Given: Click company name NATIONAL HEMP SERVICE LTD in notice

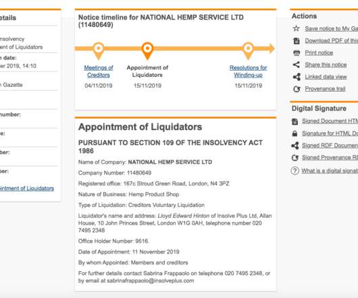Looking at the screenshot, I should pyautogui.click(x=170, y=162).
